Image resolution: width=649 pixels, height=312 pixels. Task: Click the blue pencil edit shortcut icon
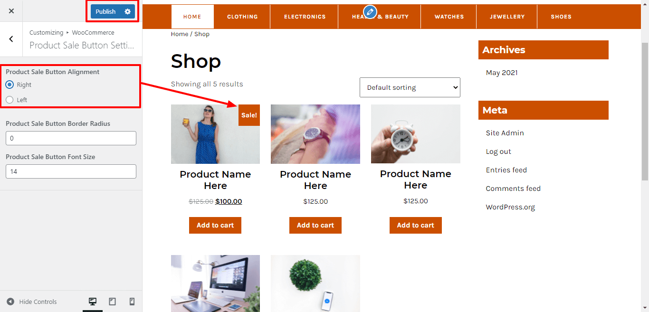coord(370,12)
